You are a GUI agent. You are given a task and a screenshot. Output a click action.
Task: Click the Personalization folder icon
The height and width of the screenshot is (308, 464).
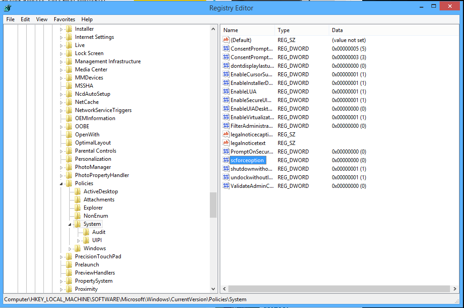click(x=69, y=159)
